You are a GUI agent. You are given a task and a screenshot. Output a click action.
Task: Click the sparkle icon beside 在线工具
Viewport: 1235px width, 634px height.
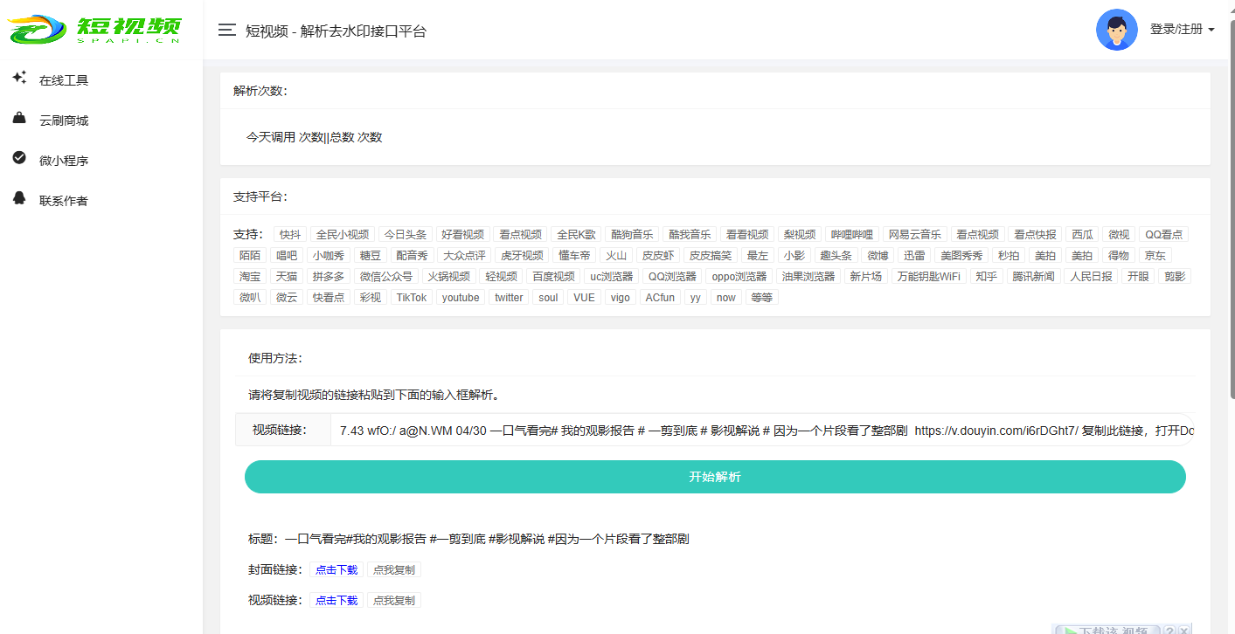[x=19, y=79]
